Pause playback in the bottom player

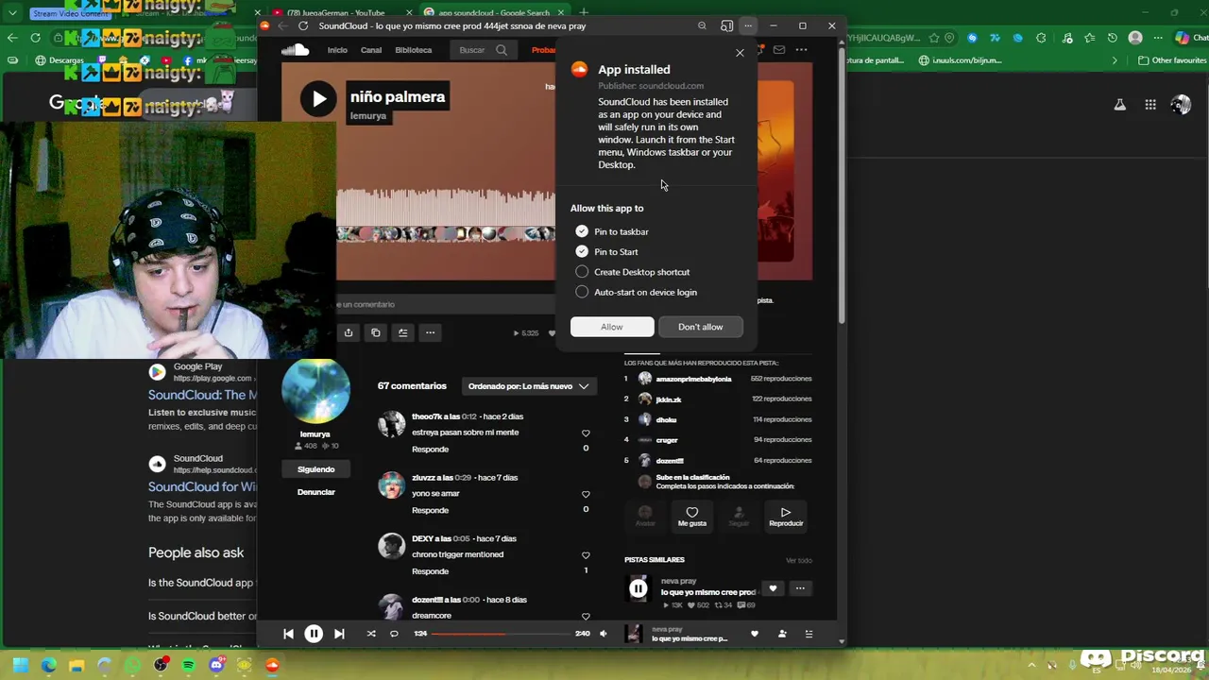[314, 634]
